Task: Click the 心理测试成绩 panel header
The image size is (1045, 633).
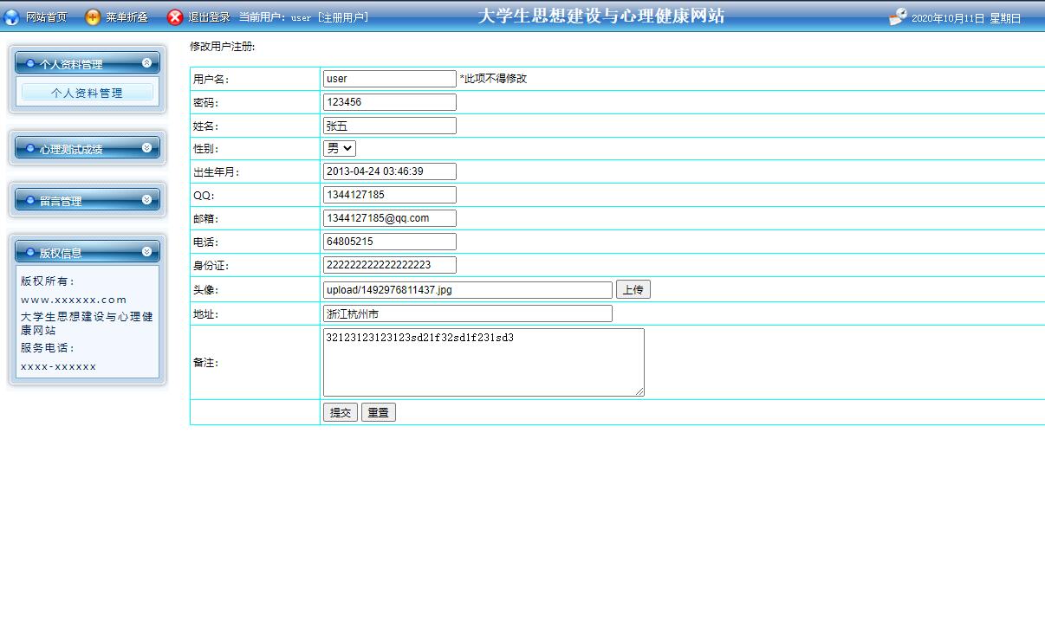Action: (x=88, y=148)
